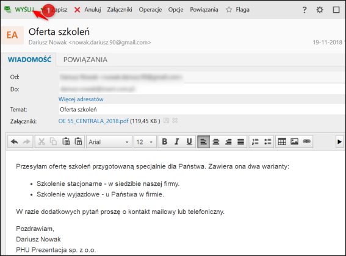The width and height of the screenshot is (346, 256).
Task: Send the message with Wyślij
Action: click(24, 10)
